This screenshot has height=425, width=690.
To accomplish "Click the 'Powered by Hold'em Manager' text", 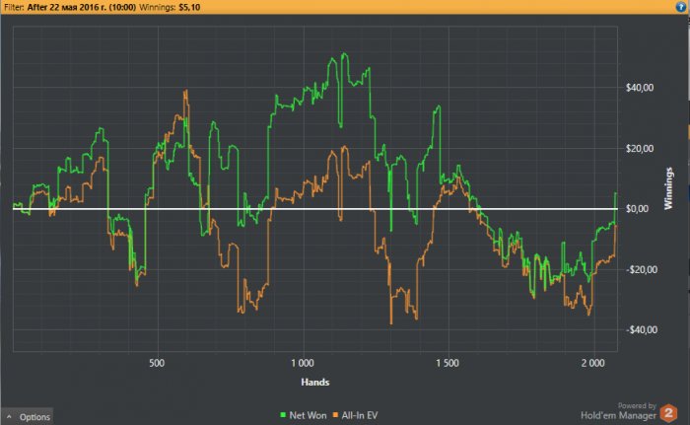I will coord(619,411).
